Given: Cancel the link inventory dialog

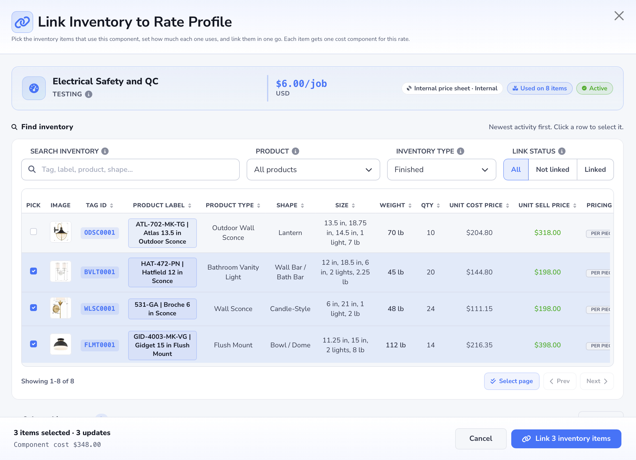Looking at the screenshot, I should (481, 439).
